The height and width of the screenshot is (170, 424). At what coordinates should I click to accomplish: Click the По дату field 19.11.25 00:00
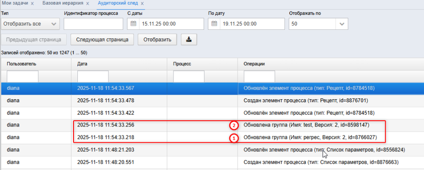pos(252,24)
